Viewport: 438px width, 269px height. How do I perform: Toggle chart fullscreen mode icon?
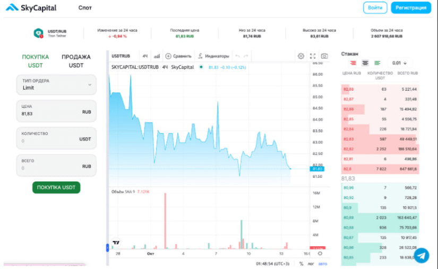(313, 56)
